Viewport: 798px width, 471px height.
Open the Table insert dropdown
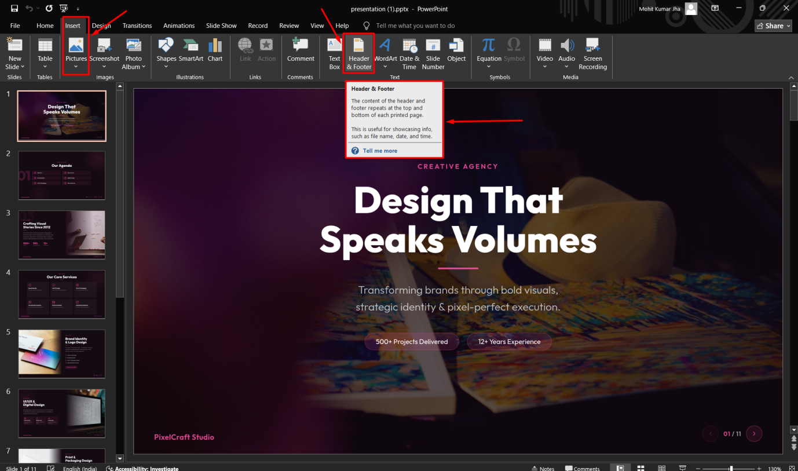[x=45, y=53]
